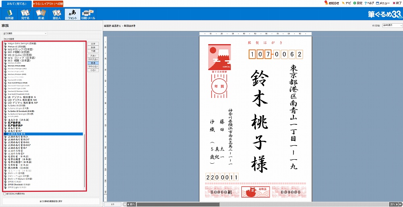Viewport: 403px width, 207px height.
Task: Switch to the おもて(宛て名) tab
Action: point(16,4)
